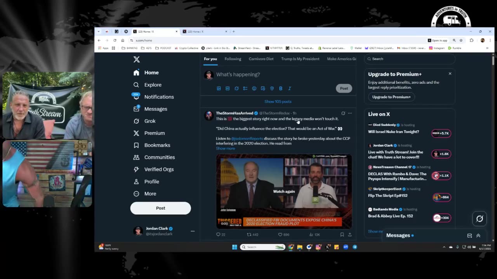Switch to Following tab
This screenshot has width=497, height=279.
coord(233,59)
